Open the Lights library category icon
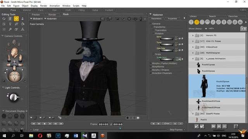The height and width of the screenshot is (139, 248). 224,22
